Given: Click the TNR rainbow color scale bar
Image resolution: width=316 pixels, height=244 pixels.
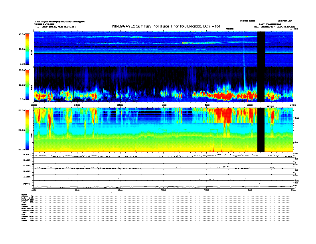Looking at the screenshot, I should click(27, 130).
